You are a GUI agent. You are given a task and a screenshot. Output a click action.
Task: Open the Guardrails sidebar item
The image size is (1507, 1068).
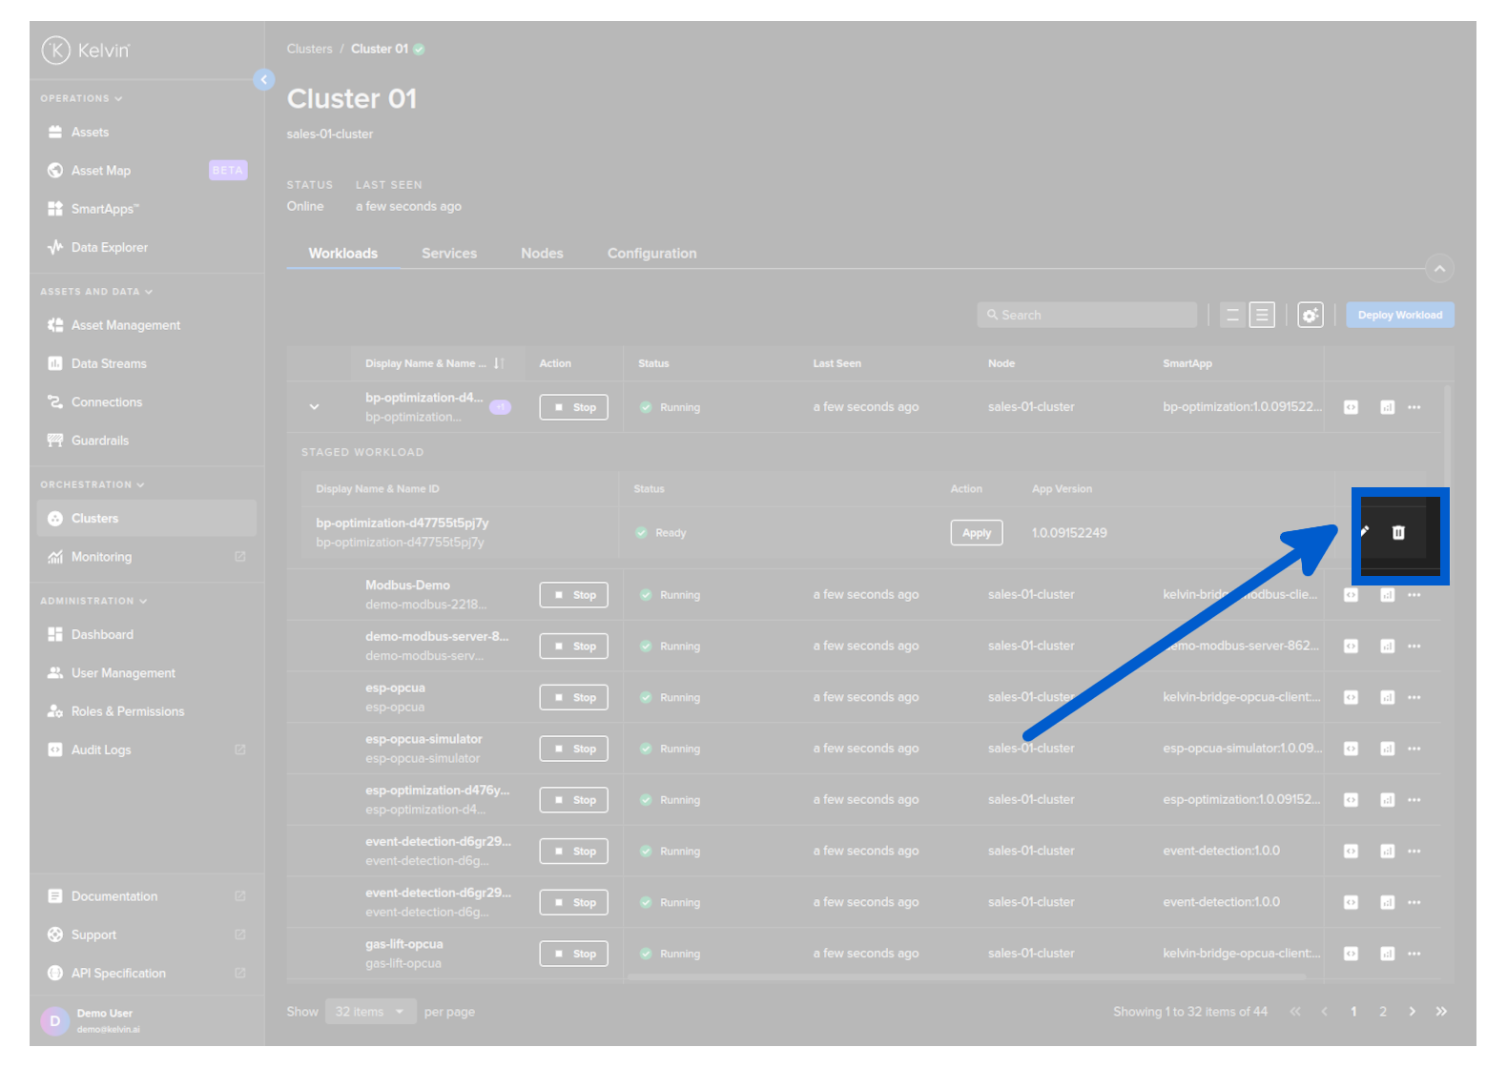coord(99,441)
